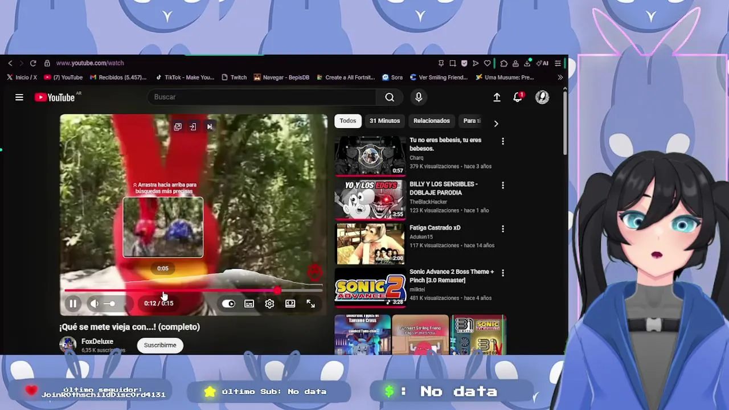This screenshot has height=410, width=729.
Task: Open the Sora bookmark
Action: tap(392, 77)
